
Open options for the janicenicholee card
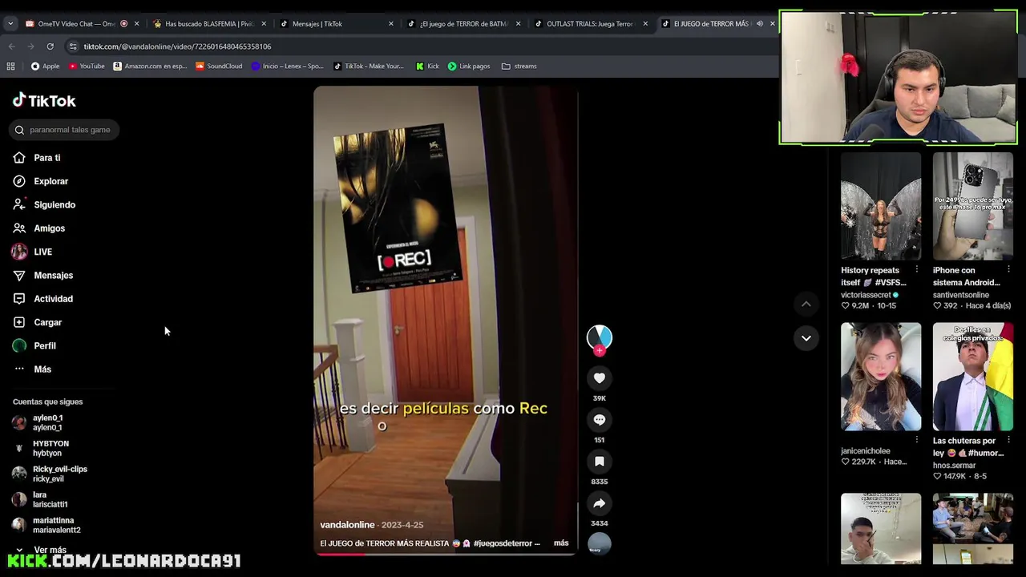point(917,439)
